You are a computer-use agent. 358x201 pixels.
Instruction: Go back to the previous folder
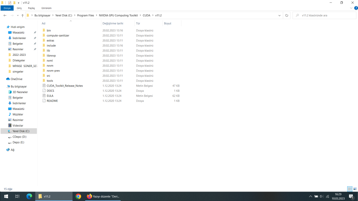[x=5, y=15]
